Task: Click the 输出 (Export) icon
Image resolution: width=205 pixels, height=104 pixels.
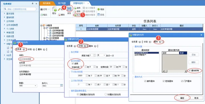Action: (42, 15)
